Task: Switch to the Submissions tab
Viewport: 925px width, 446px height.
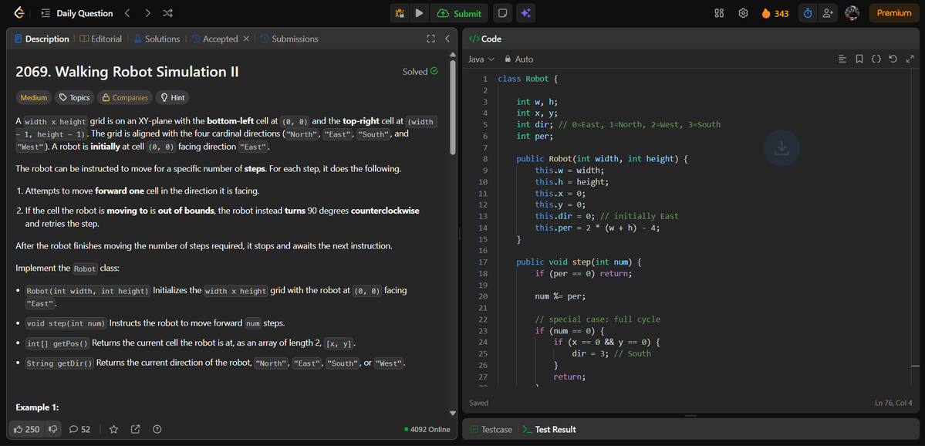Action: [x=289, y=39]
